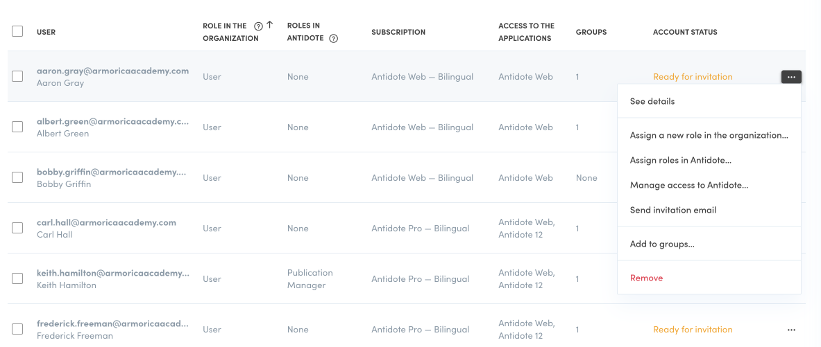
Task: Click three-dot menu button for Aaron Gray
Action: (x=791, y=77)
